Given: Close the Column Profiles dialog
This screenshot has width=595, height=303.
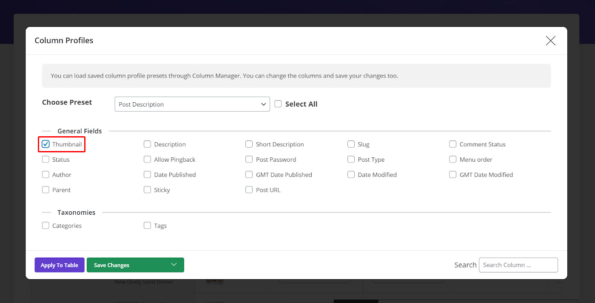Looking at the screenshot, I should (550, 41).
